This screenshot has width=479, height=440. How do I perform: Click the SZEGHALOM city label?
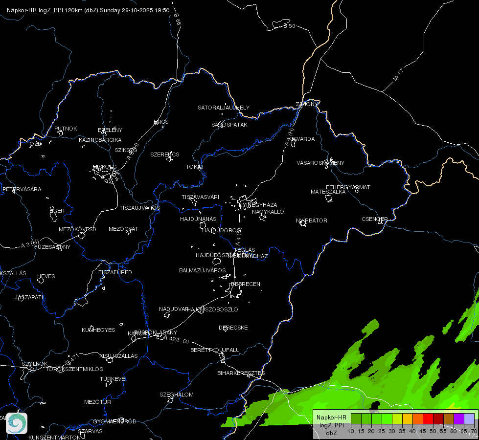(x=177, y=395)
